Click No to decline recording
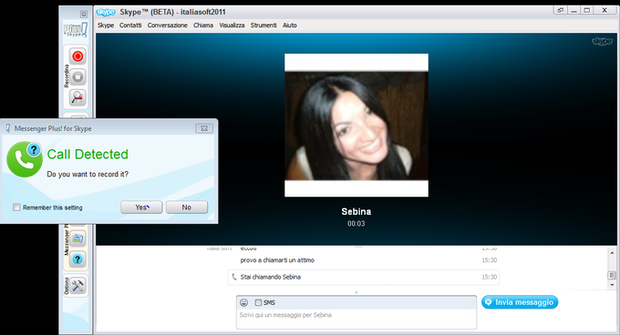620x335 pixels. pyautogui.click(x=187, y=208)
